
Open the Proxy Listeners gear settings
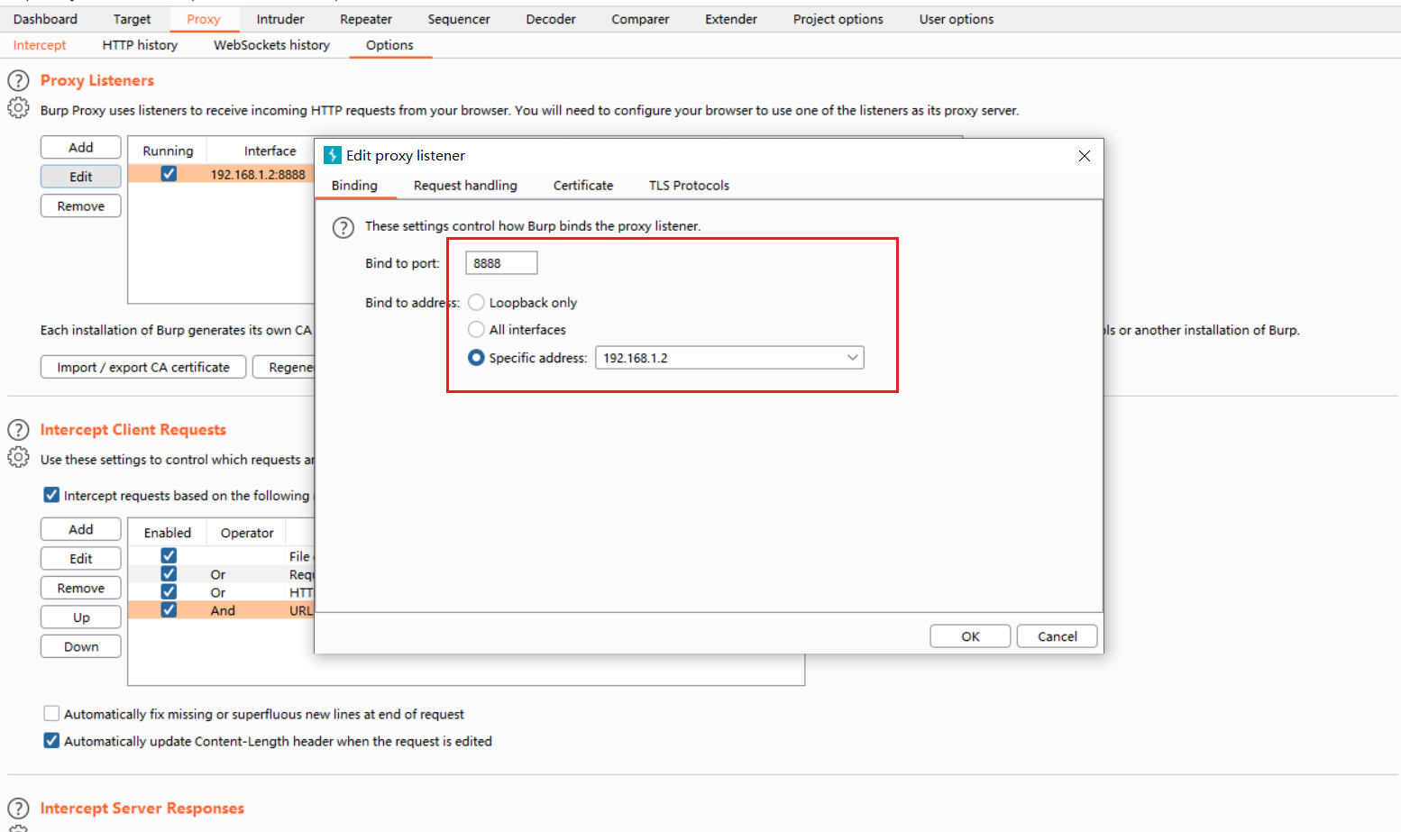pyautogui.click(x=18, y=108)
